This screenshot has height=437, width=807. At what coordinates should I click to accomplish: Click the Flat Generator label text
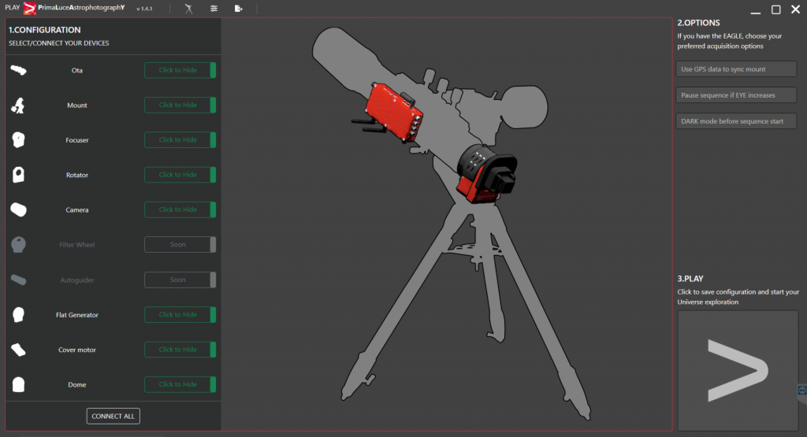77,315
